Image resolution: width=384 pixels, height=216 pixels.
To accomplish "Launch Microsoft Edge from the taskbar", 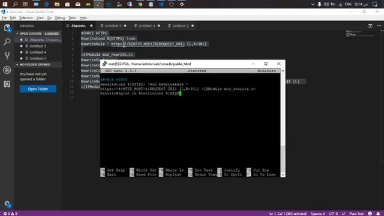I will (x=46, y=4).
